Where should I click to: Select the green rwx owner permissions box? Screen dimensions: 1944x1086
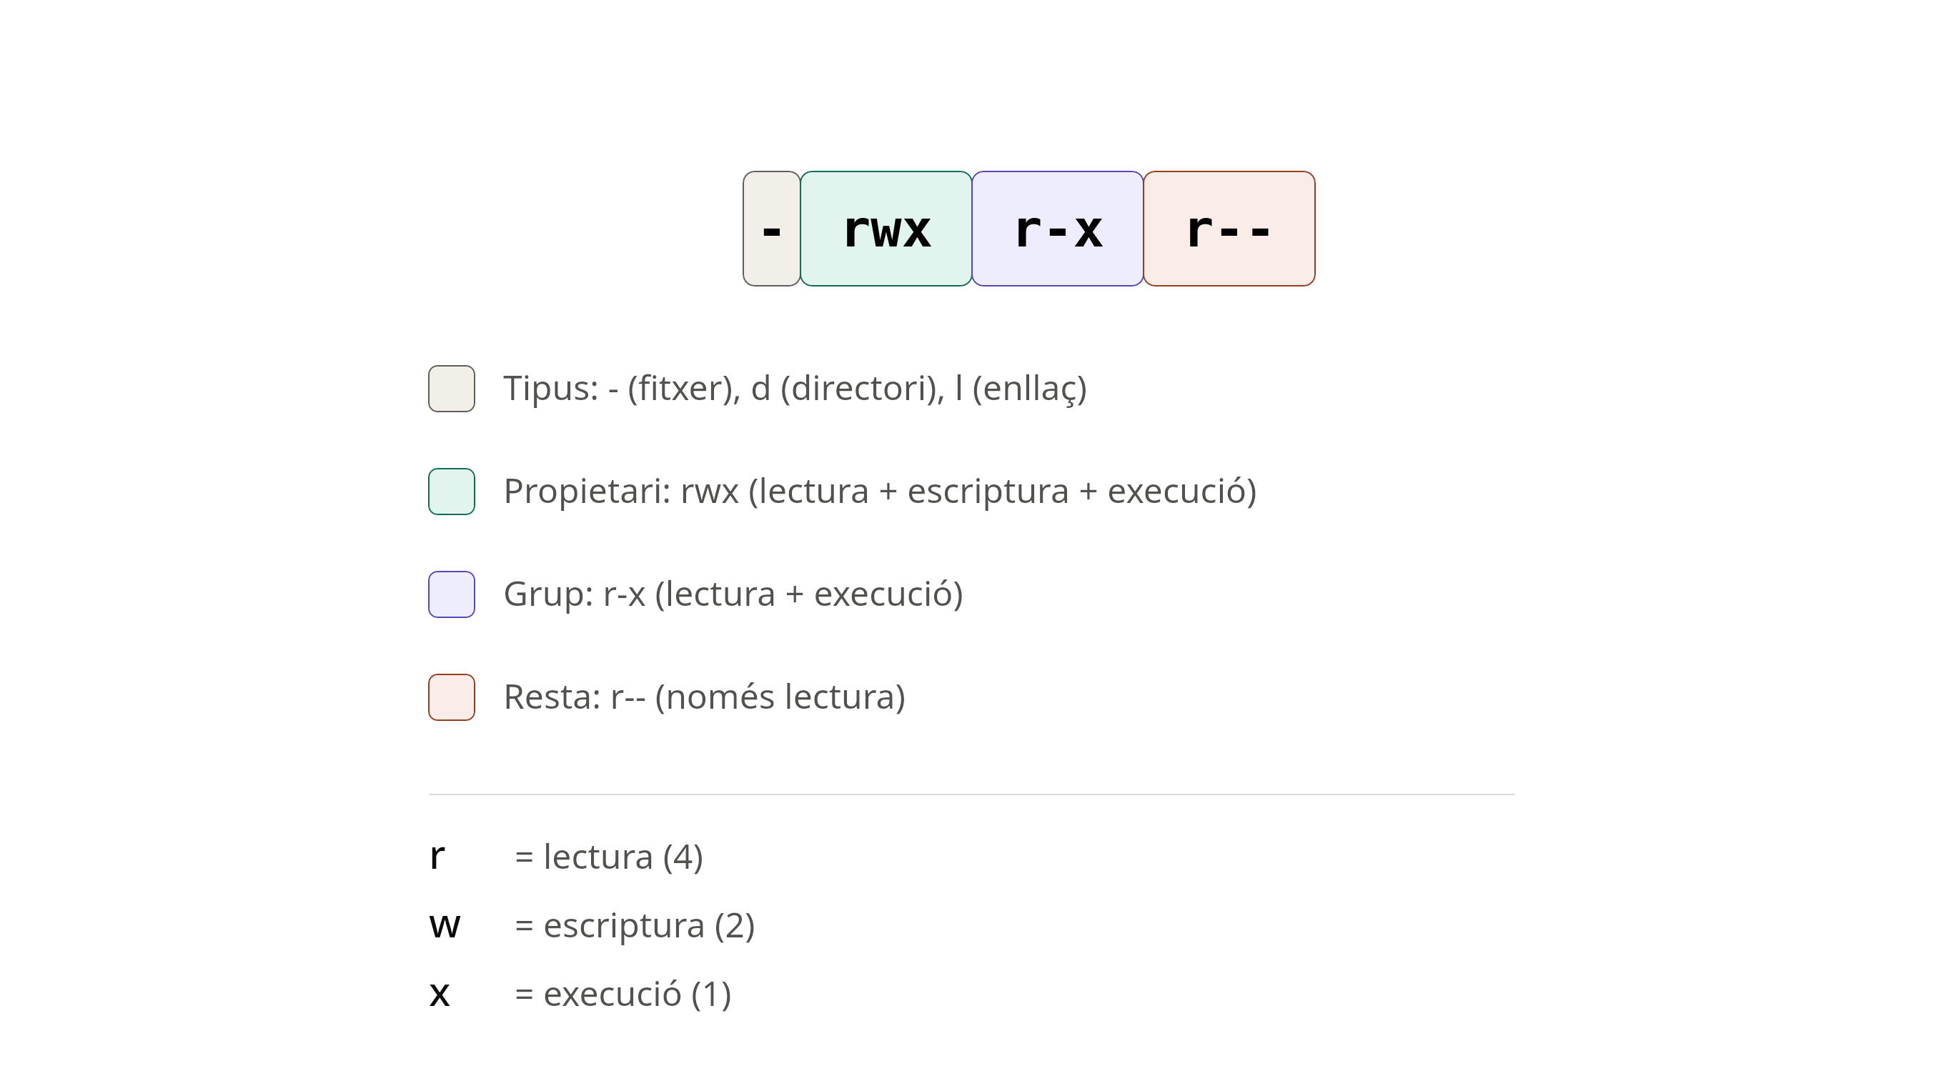[x=886, y=229]
